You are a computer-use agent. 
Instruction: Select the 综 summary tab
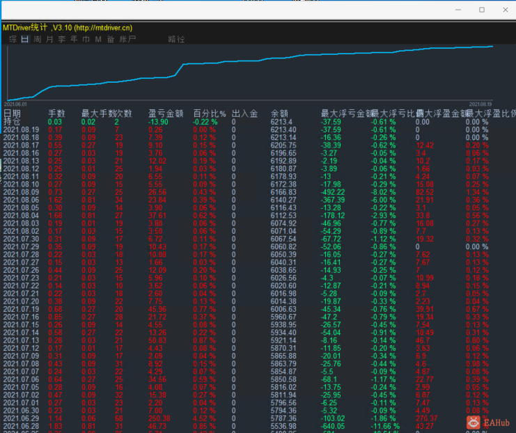point(13,39)
